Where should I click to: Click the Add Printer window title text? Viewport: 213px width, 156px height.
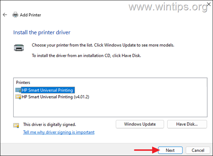tap(32, 15)
